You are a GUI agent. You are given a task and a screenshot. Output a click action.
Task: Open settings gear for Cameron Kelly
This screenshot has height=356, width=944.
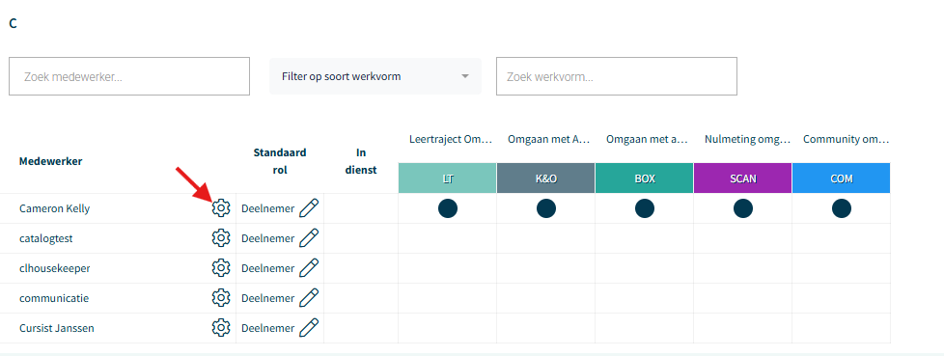pyautogui.click(x=221, y=208)
